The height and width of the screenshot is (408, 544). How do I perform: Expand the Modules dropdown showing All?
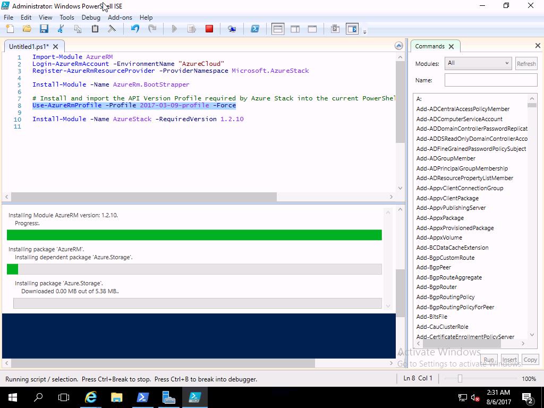pyautogui.click(x=478, y=64)
